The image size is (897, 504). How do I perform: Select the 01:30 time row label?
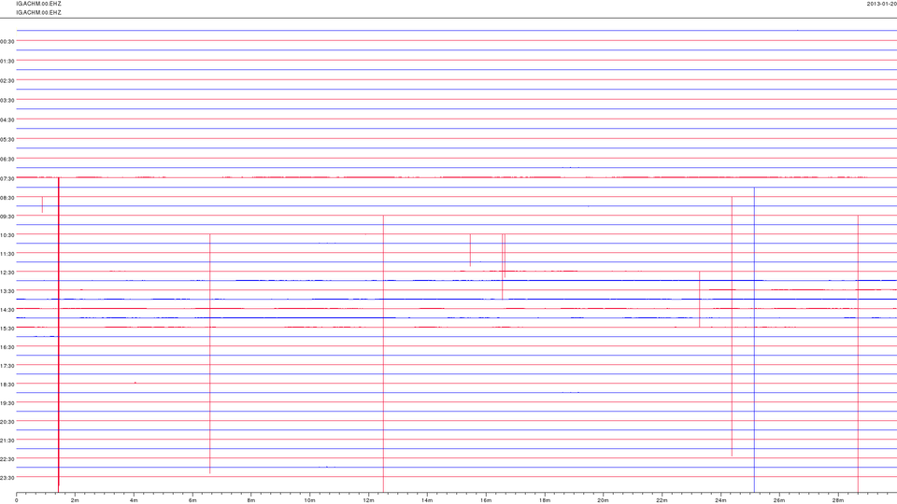(x=7, y=61)
